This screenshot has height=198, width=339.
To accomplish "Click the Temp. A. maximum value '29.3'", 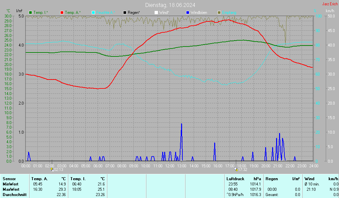I will click(62, 189).
